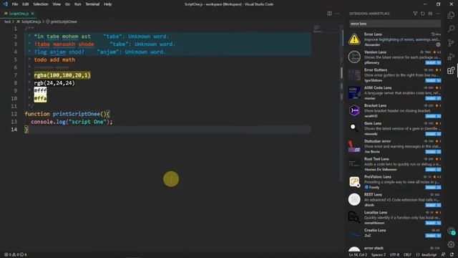Click in the extensions search box
This screenshot has width=458, height=258.
point(395,24)
